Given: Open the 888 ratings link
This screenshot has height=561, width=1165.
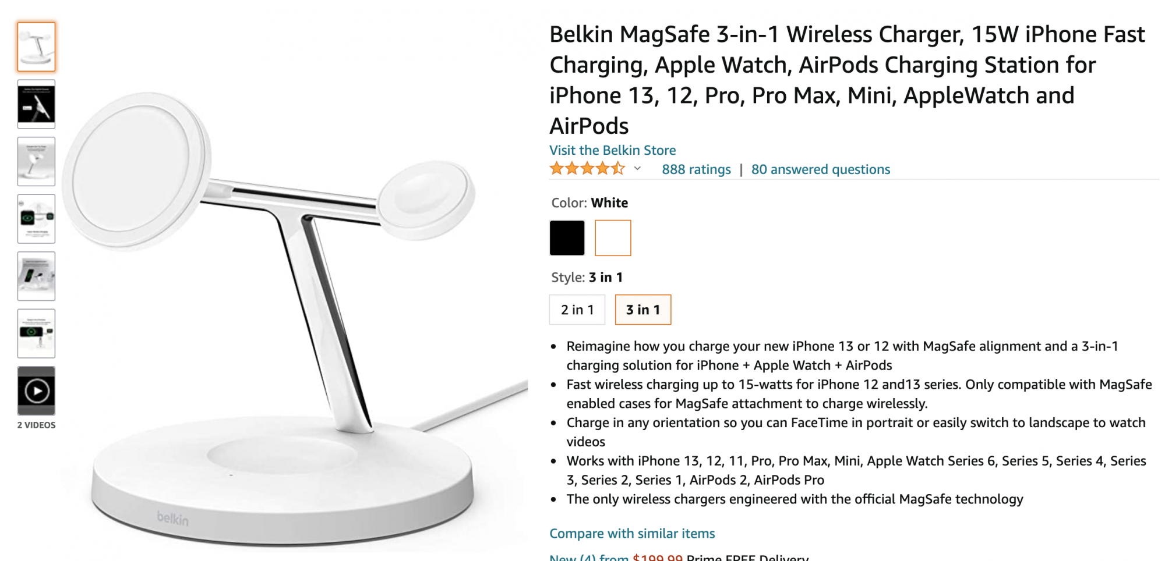Looking at the screenshot, I should coord(696,169).
